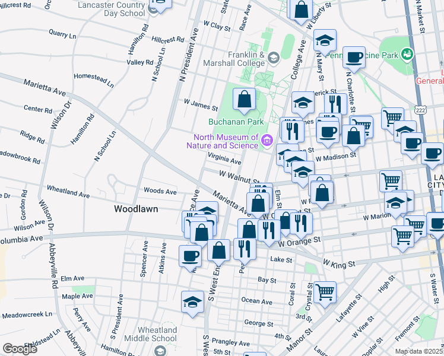Click the coffee cup marker west of S West End

(191, 257)
